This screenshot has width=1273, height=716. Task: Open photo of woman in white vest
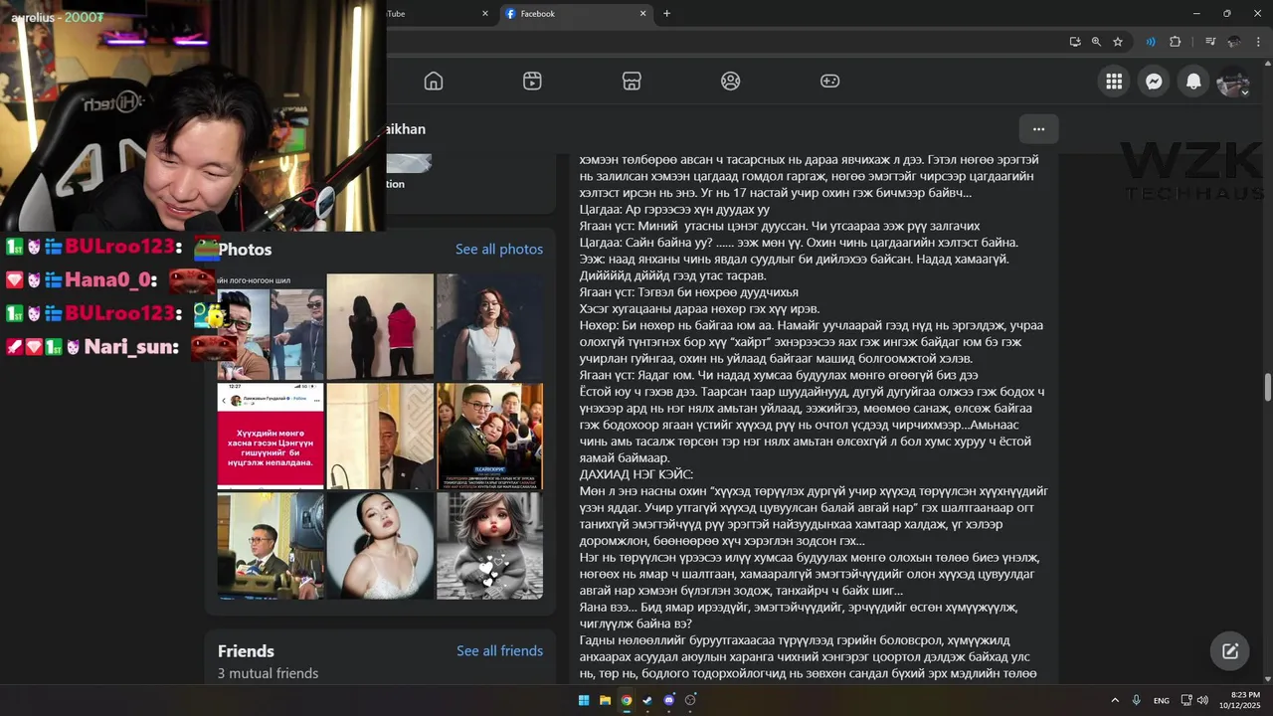click(489, 327)
